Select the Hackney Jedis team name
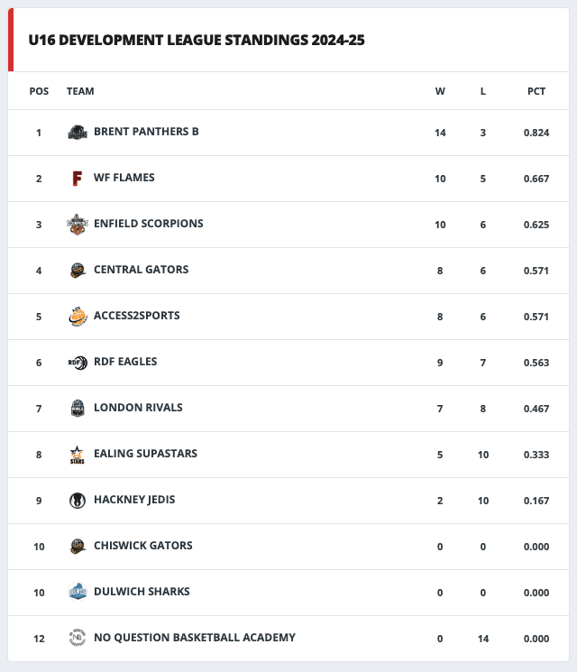The height and width of the screenshot is (672, 577). [x=134, y=500]
